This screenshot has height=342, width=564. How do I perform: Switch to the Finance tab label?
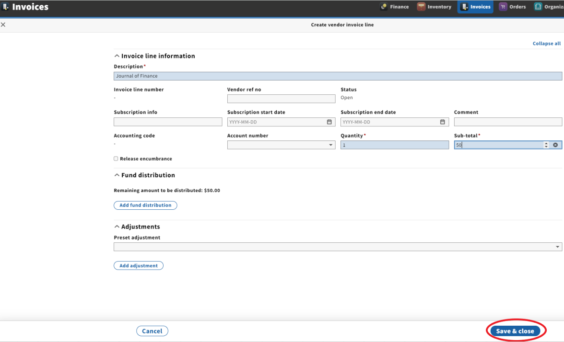click(x=399, y=7)
